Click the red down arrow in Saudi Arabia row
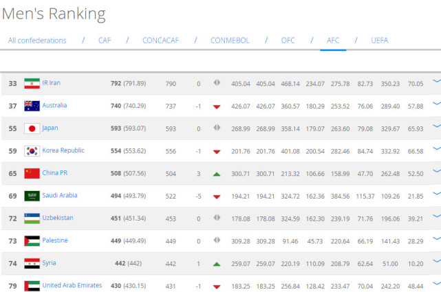The height and width of the screenshot is (292, 441). pyautogui.click(x=217, y=196)
